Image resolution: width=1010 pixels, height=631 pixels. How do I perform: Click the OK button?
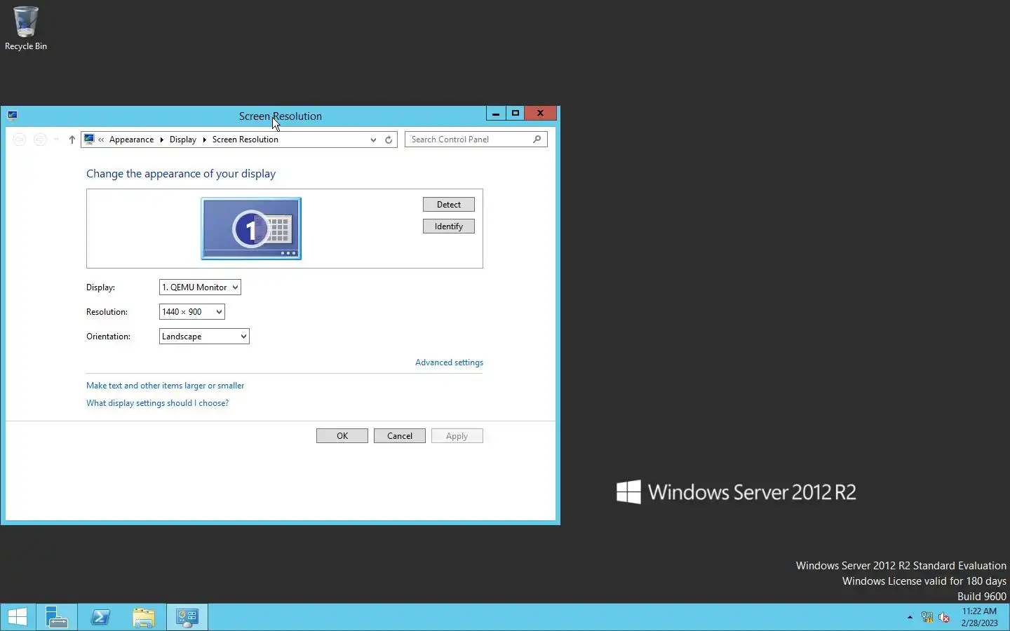pyautogui.click(x=342, y=436)
